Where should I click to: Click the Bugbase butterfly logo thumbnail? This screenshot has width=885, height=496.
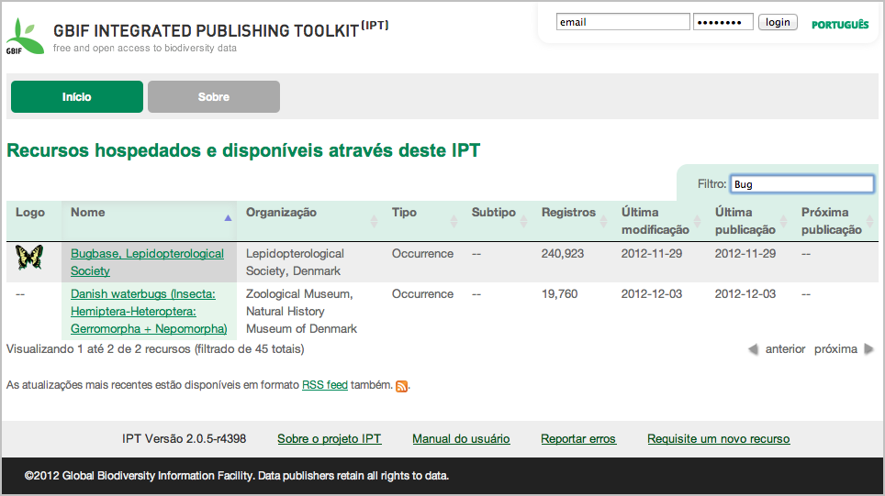pyautogui.click(x=29, y=257)
